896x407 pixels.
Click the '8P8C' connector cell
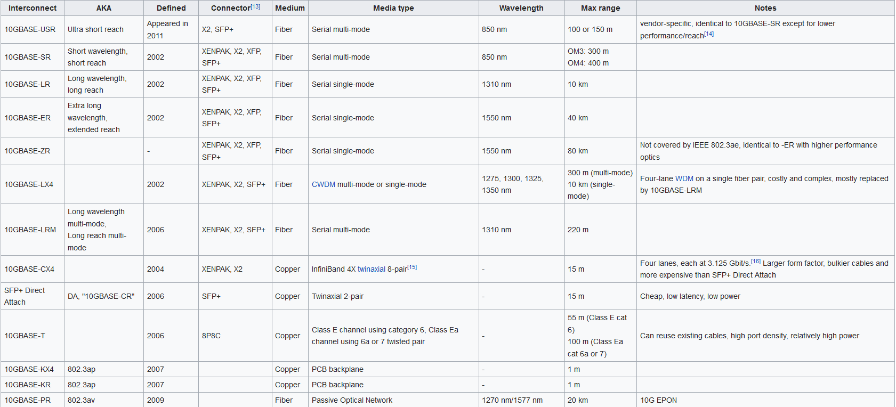coord(235,336)
